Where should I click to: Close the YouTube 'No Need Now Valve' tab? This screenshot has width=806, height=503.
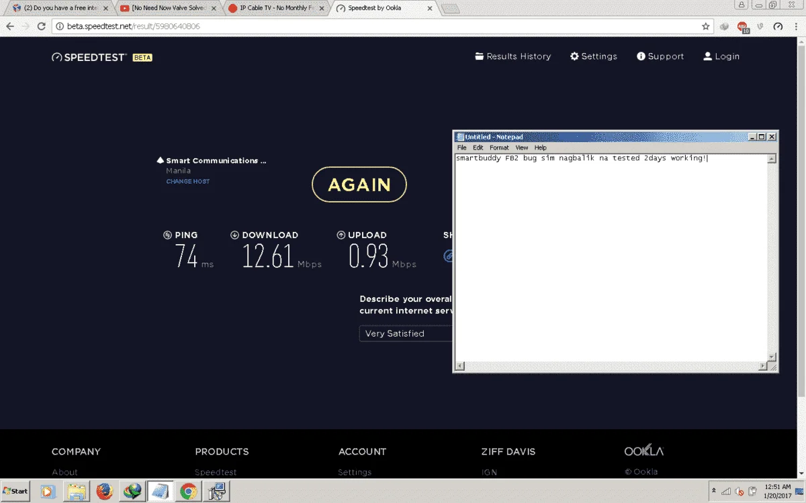[x=214, y=8]
